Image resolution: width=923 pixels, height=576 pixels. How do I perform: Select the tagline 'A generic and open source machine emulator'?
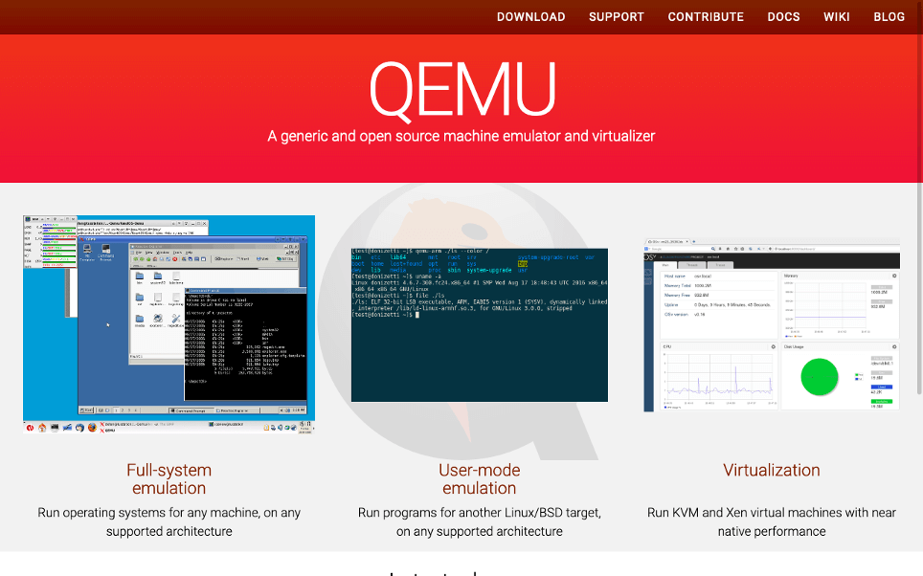414,136
